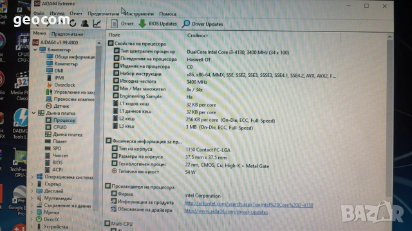Select AIDA64 v5.99.4900 root node

pyautogui.click(x=55, y=42)
